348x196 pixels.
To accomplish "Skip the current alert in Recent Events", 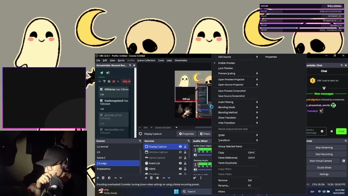I will 126,81.
